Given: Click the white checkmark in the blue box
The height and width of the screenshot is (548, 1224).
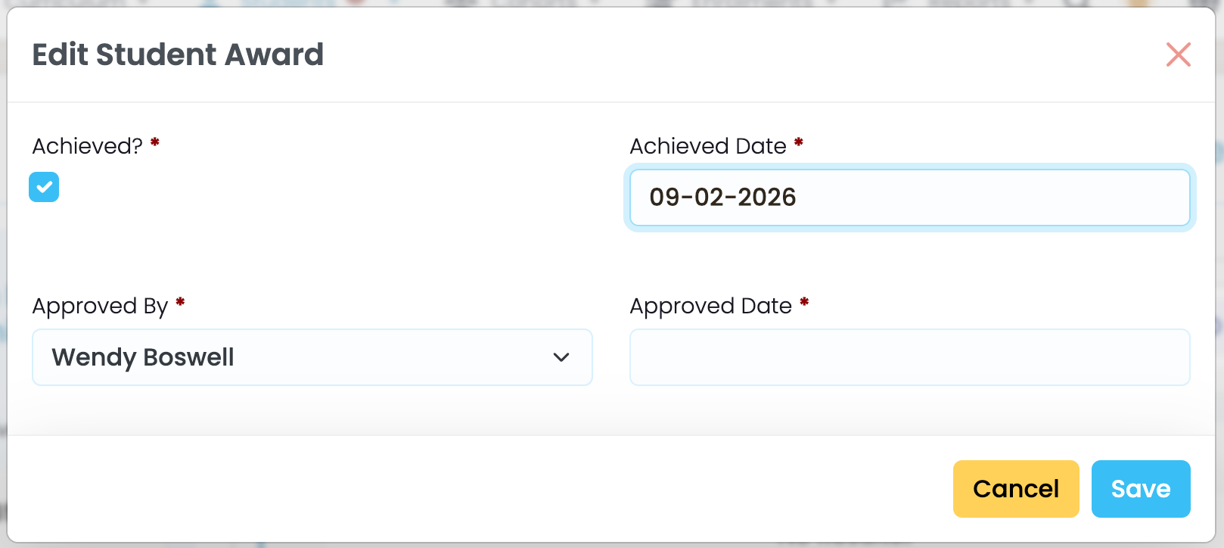Looking at the screenshot, I should (44, 187).
